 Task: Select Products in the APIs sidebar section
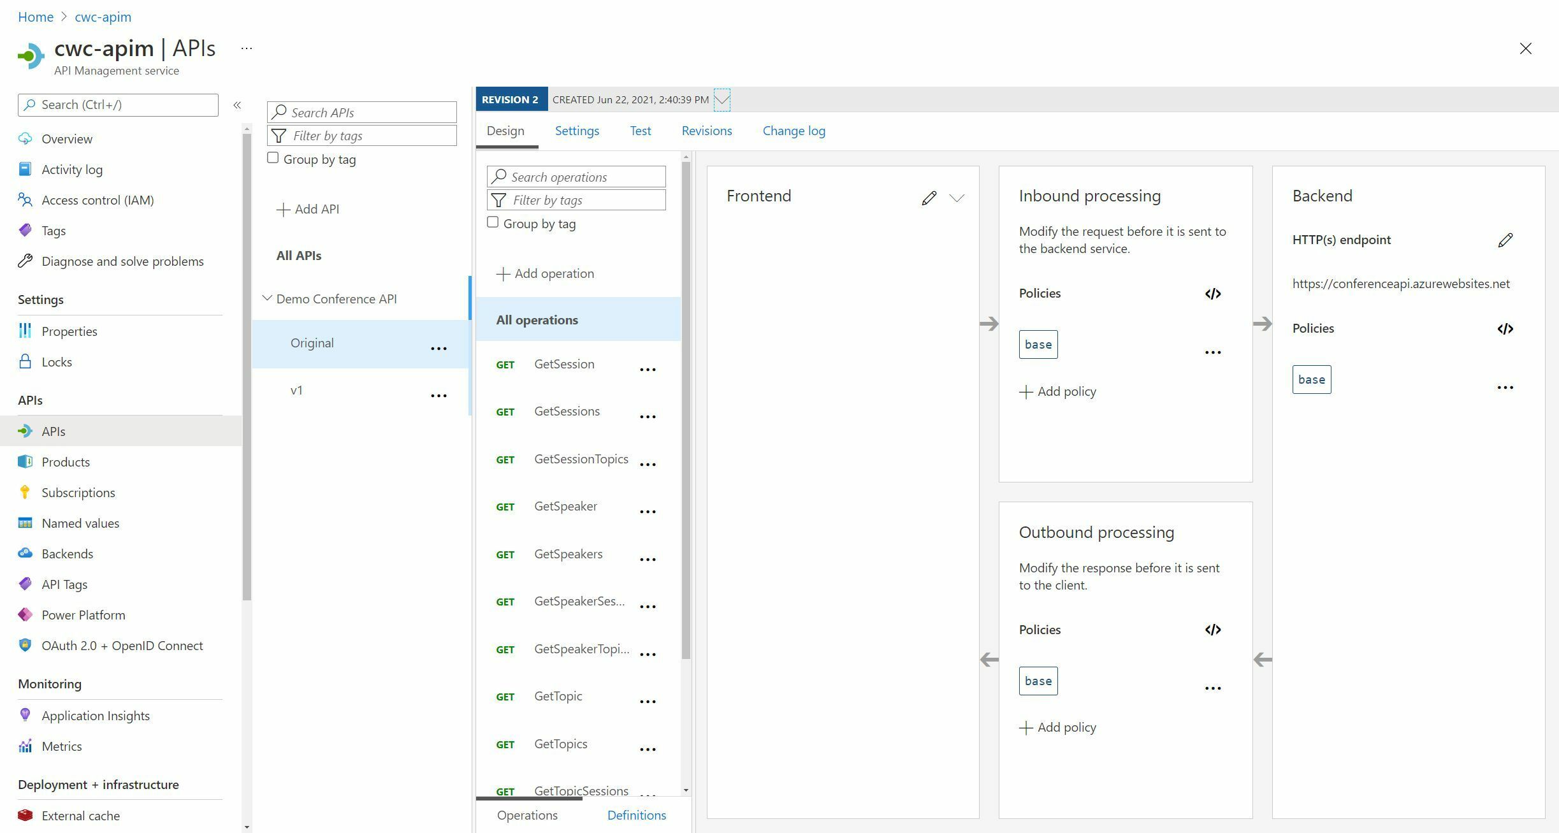tap(66, 461)
